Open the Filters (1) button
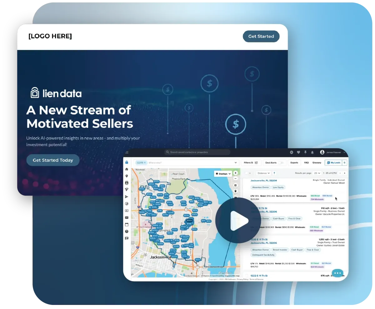This screenshot has height=309, width=375. tap(251, 163)
